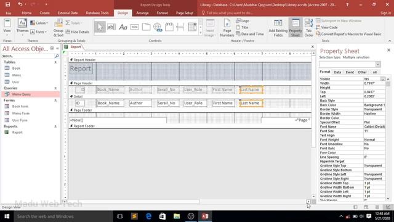Open the View button in the ribbon
The height and width of the screenshot is (222, 394).
pyautogui.click(x=7, y=27)
